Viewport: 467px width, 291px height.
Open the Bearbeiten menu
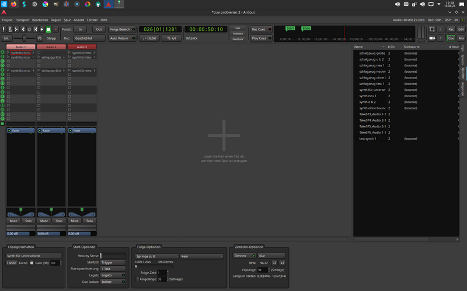(40, 20)
